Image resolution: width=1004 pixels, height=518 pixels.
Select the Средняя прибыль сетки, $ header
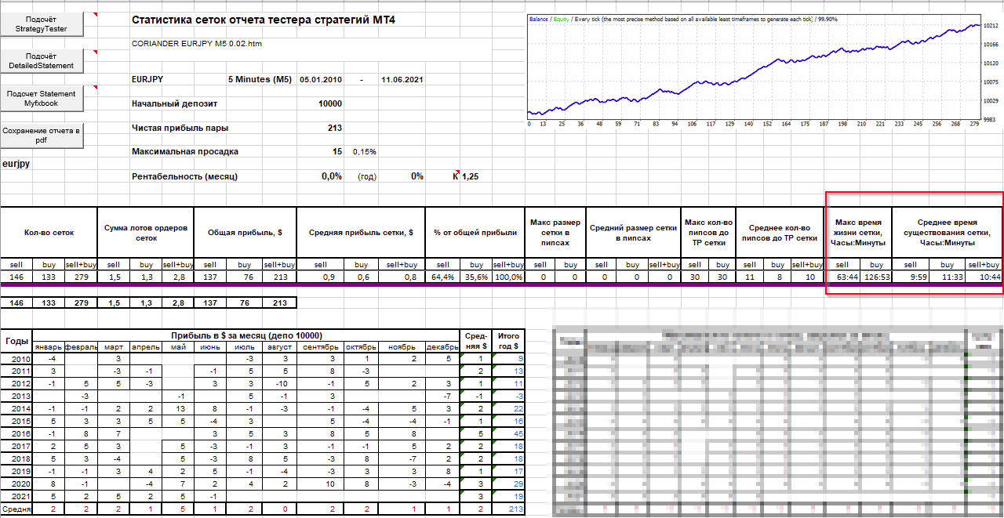361,232
